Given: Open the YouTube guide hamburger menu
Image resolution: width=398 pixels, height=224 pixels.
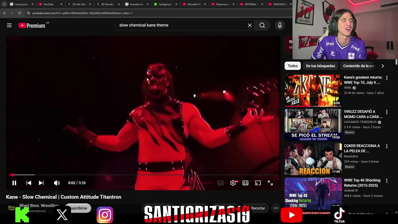Looking at the screenshot, I should pyautogui.click(x=9, y=26).
